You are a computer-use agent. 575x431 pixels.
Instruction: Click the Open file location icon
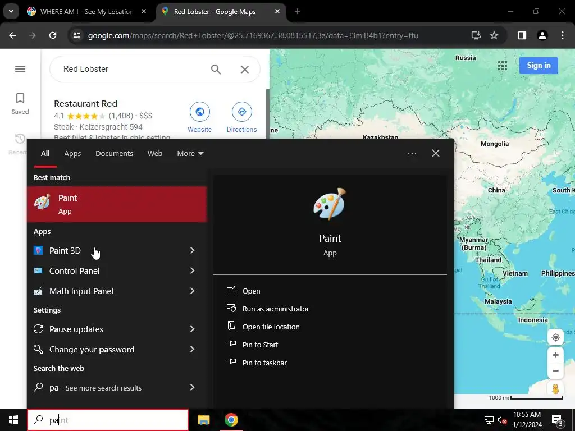pyautogui.click(x=231, y=326)
